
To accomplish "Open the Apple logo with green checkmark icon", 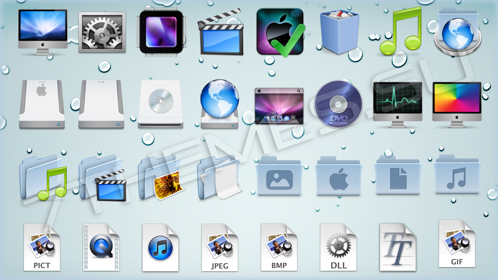I will click(280, 32).
